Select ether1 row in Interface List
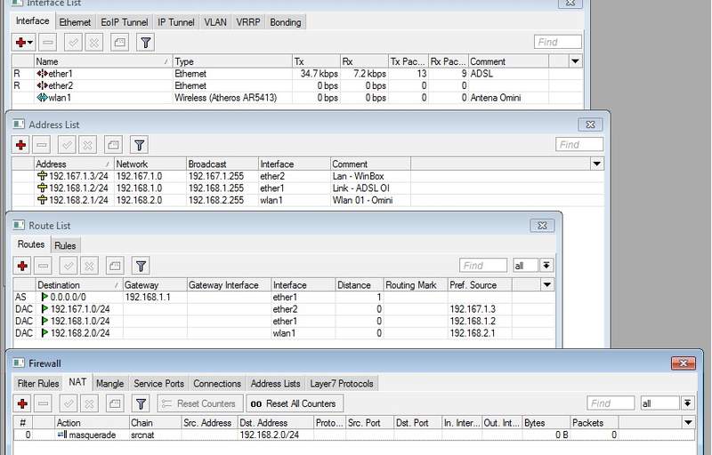The width and height of the screenshot is (712, 455). pos(297,74)
